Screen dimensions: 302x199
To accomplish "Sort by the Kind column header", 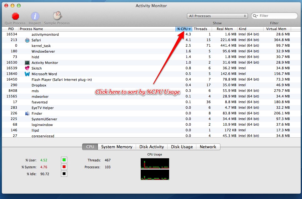I will point(250,29).
